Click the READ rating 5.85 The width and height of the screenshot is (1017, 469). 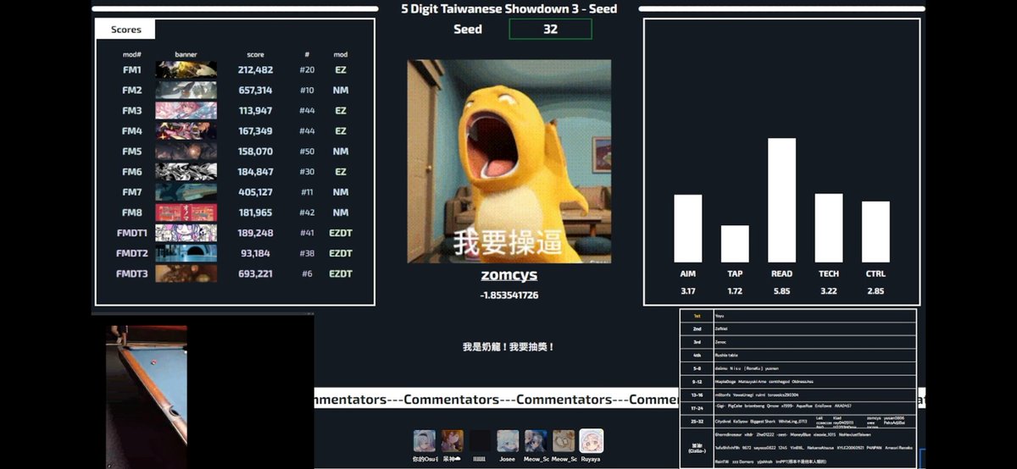click(x=781, y=291)
